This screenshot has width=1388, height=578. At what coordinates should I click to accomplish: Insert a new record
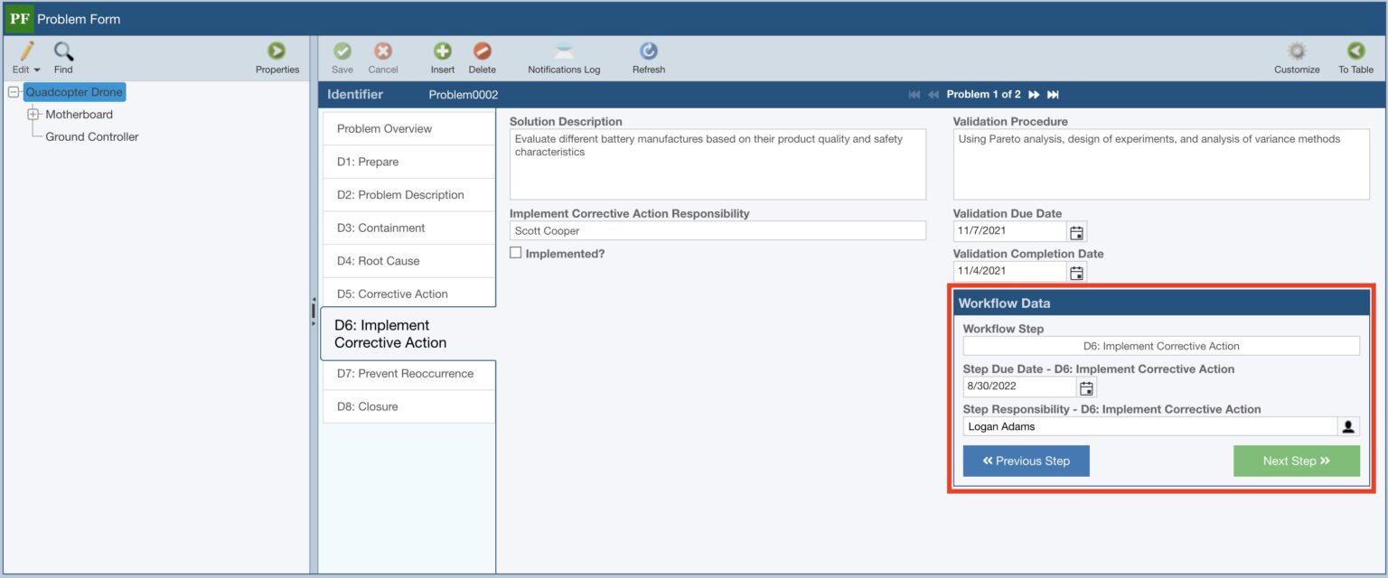(442, 56)
